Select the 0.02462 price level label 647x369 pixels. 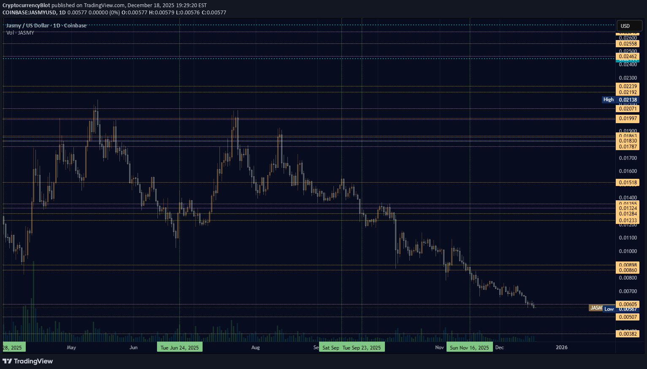[x=628, y=57]
